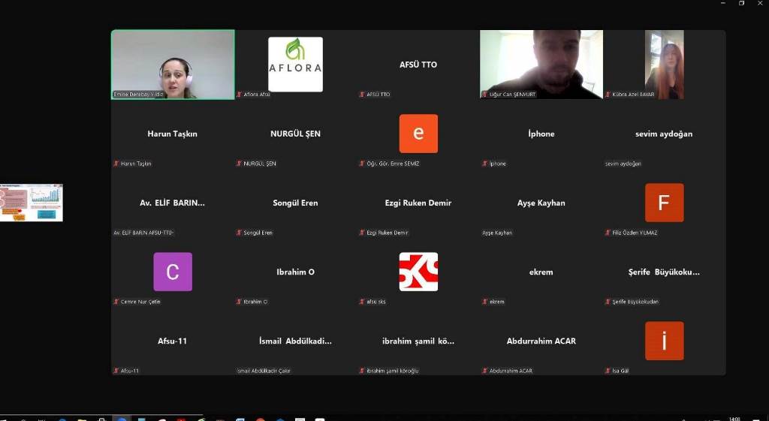
Task: Select the AFLORA logo avatar
Action: pos(295,65)
